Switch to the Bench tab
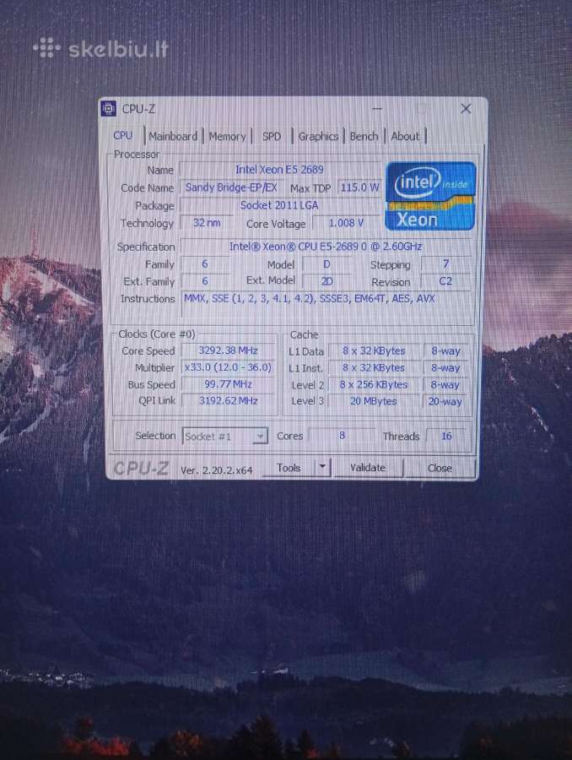The width and height of the screenshot is (572, 760). [x=364, y=137]
